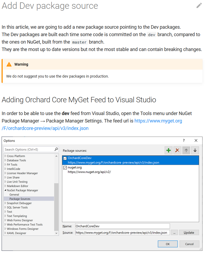This screenshot has width=206, height=254.
Task: Expand the Cross Platform node
Action: pyautogui.click(x=5, y=156)
